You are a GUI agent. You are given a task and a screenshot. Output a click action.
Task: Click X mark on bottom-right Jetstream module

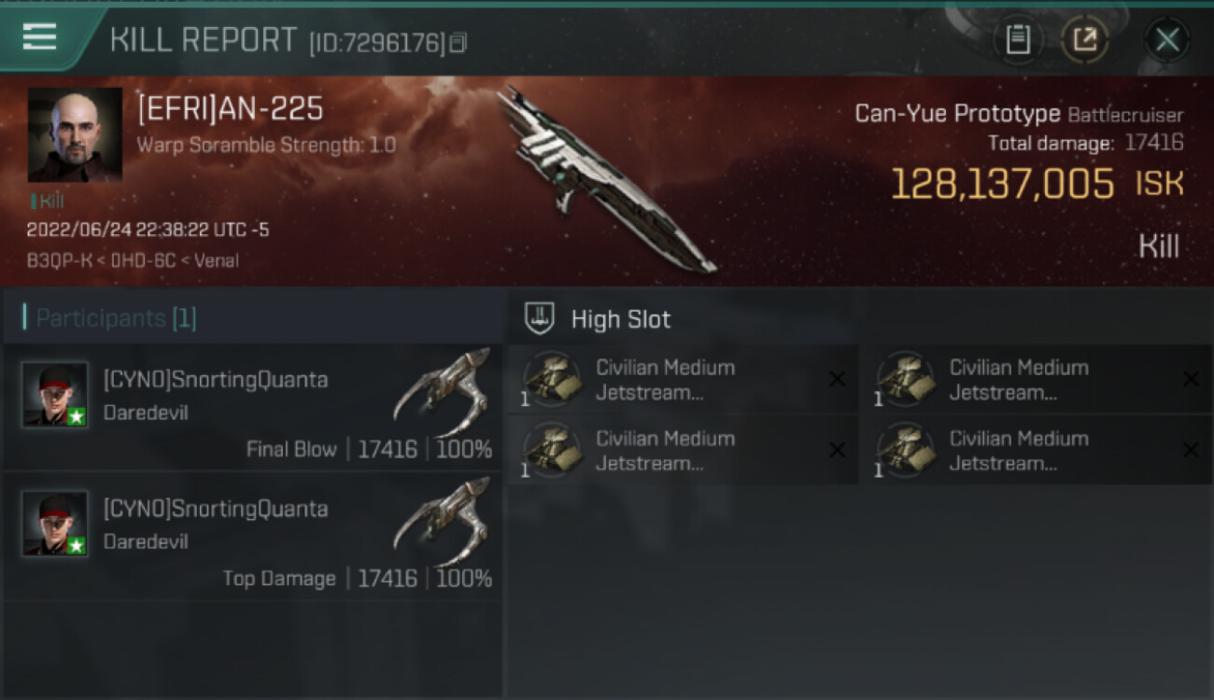click(x=1191, y=450)
